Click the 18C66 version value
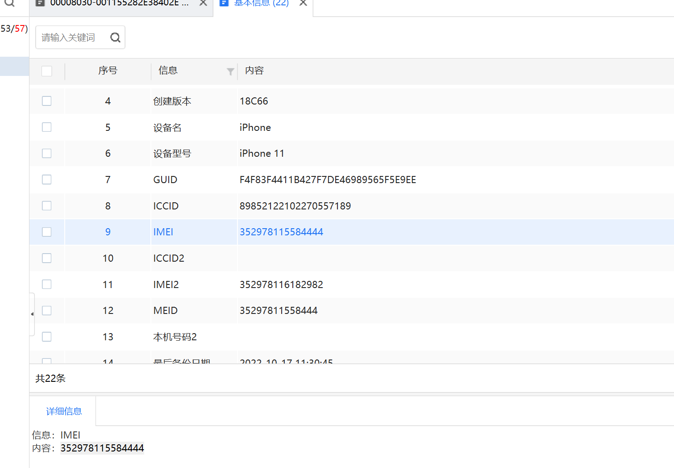This screenshot has width=674, height=468. tap(254, 101)
